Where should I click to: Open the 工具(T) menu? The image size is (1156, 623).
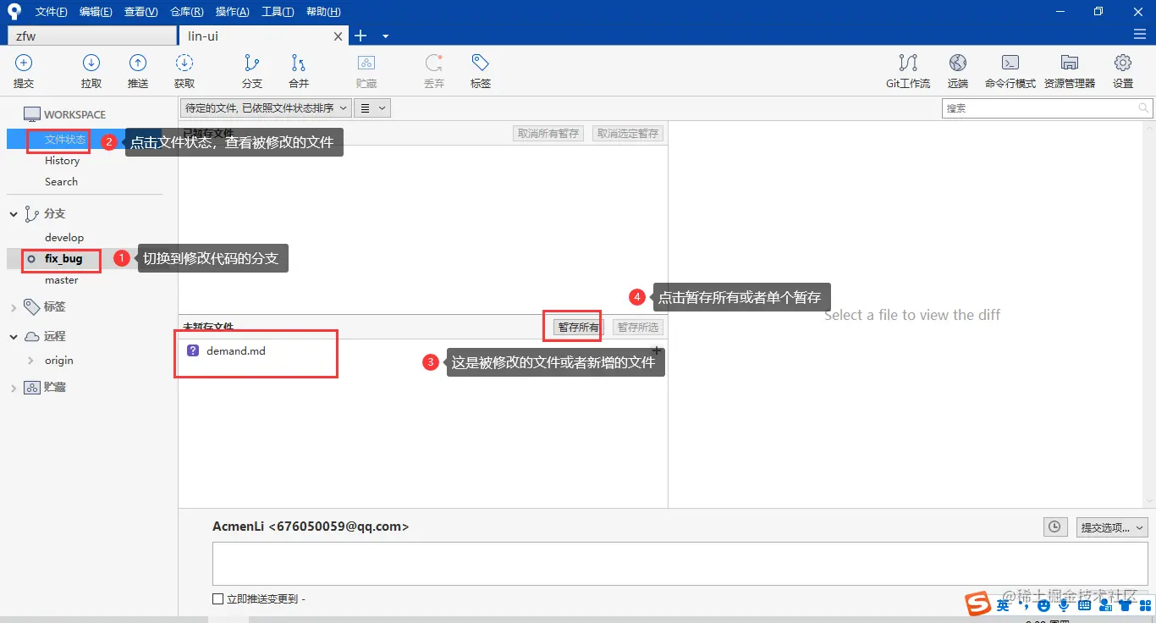(x=278, y=12)
